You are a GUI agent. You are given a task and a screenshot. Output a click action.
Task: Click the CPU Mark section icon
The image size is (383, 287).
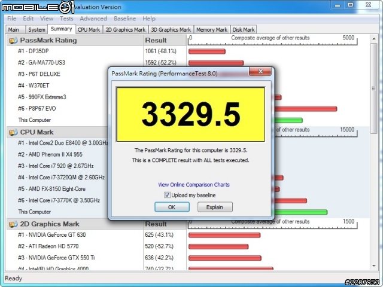[x=13, y=132]
